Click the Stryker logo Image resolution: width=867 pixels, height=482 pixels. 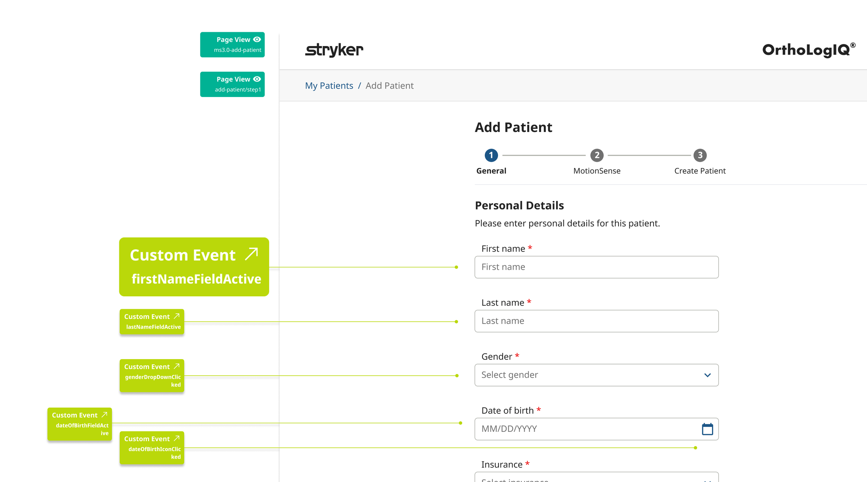point(334,50)
